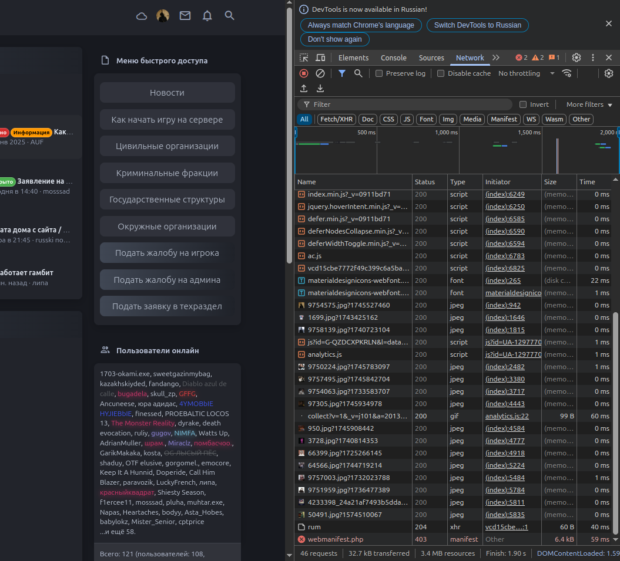Open DevTools settings gear
Viewport: 620px width, 561px height.
tap(577, 58)
